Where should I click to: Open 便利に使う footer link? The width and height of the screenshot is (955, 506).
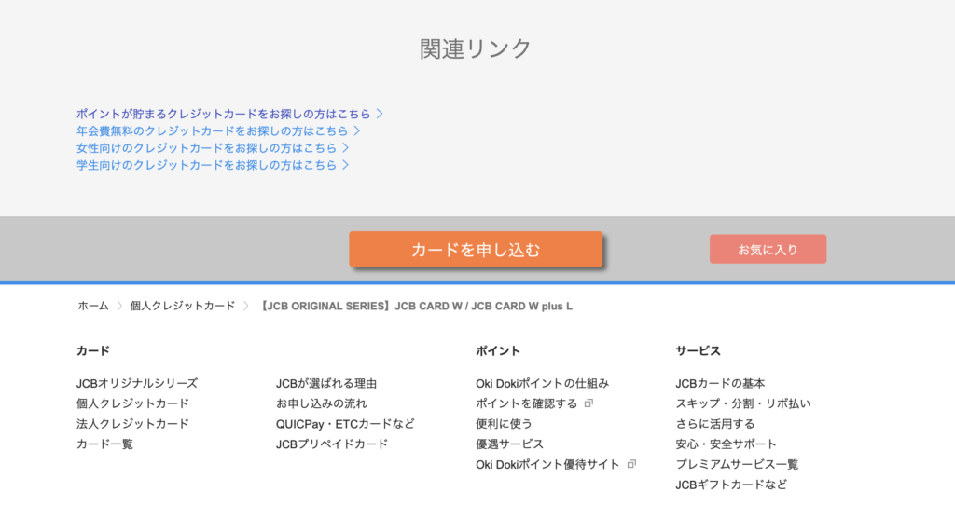coord(504,424)
